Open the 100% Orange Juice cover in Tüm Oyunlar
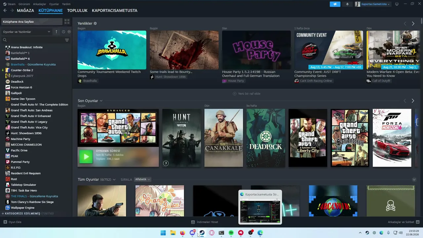 click(x=160, y=201)
